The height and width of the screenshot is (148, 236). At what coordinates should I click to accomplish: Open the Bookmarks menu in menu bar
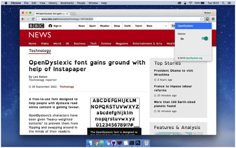[67, 3]
